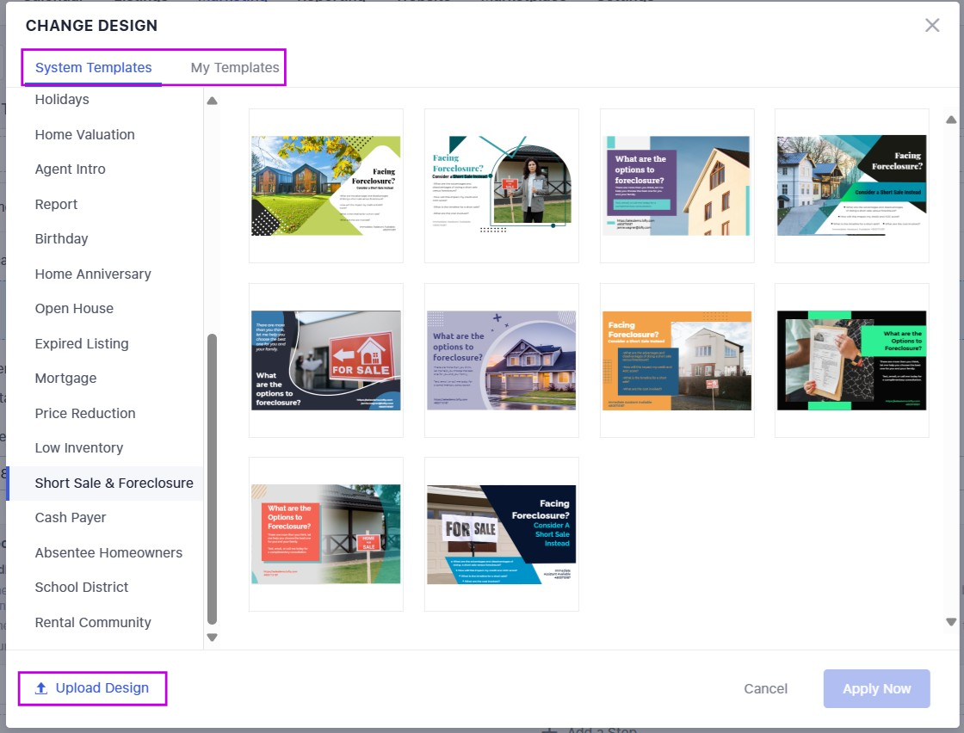Click the Upload Design link

(102, 688)
